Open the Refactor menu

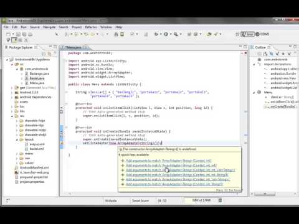[91, 27]
